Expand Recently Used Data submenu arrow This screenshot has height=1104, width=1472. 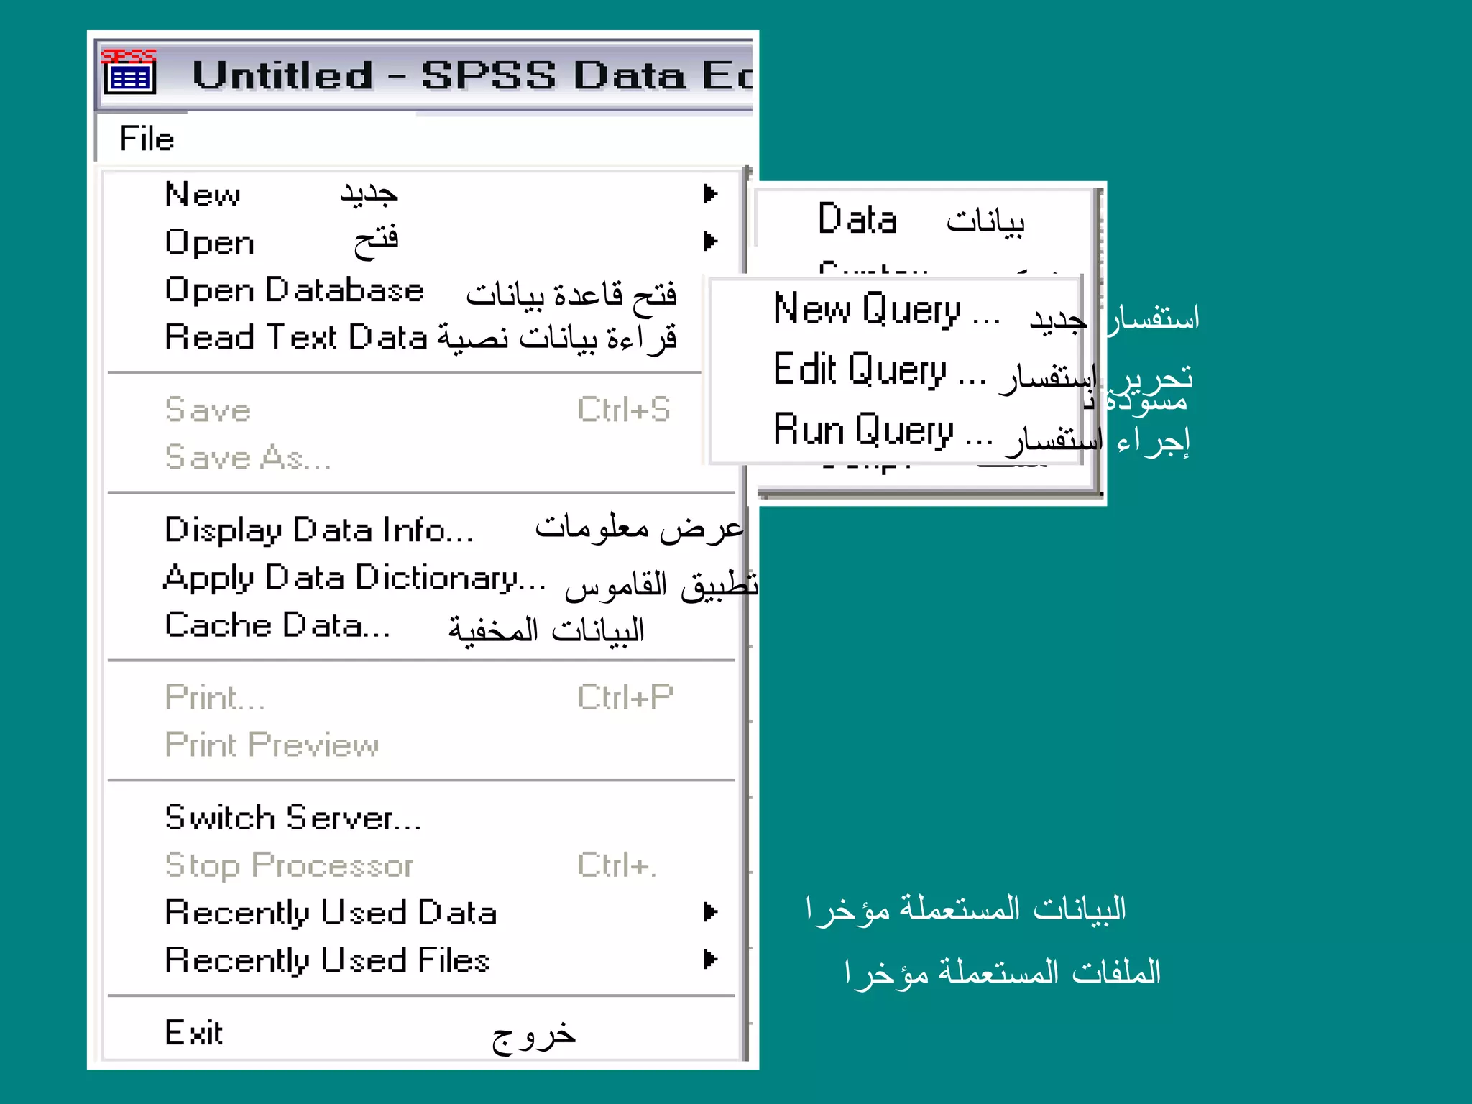coord(710,912)
